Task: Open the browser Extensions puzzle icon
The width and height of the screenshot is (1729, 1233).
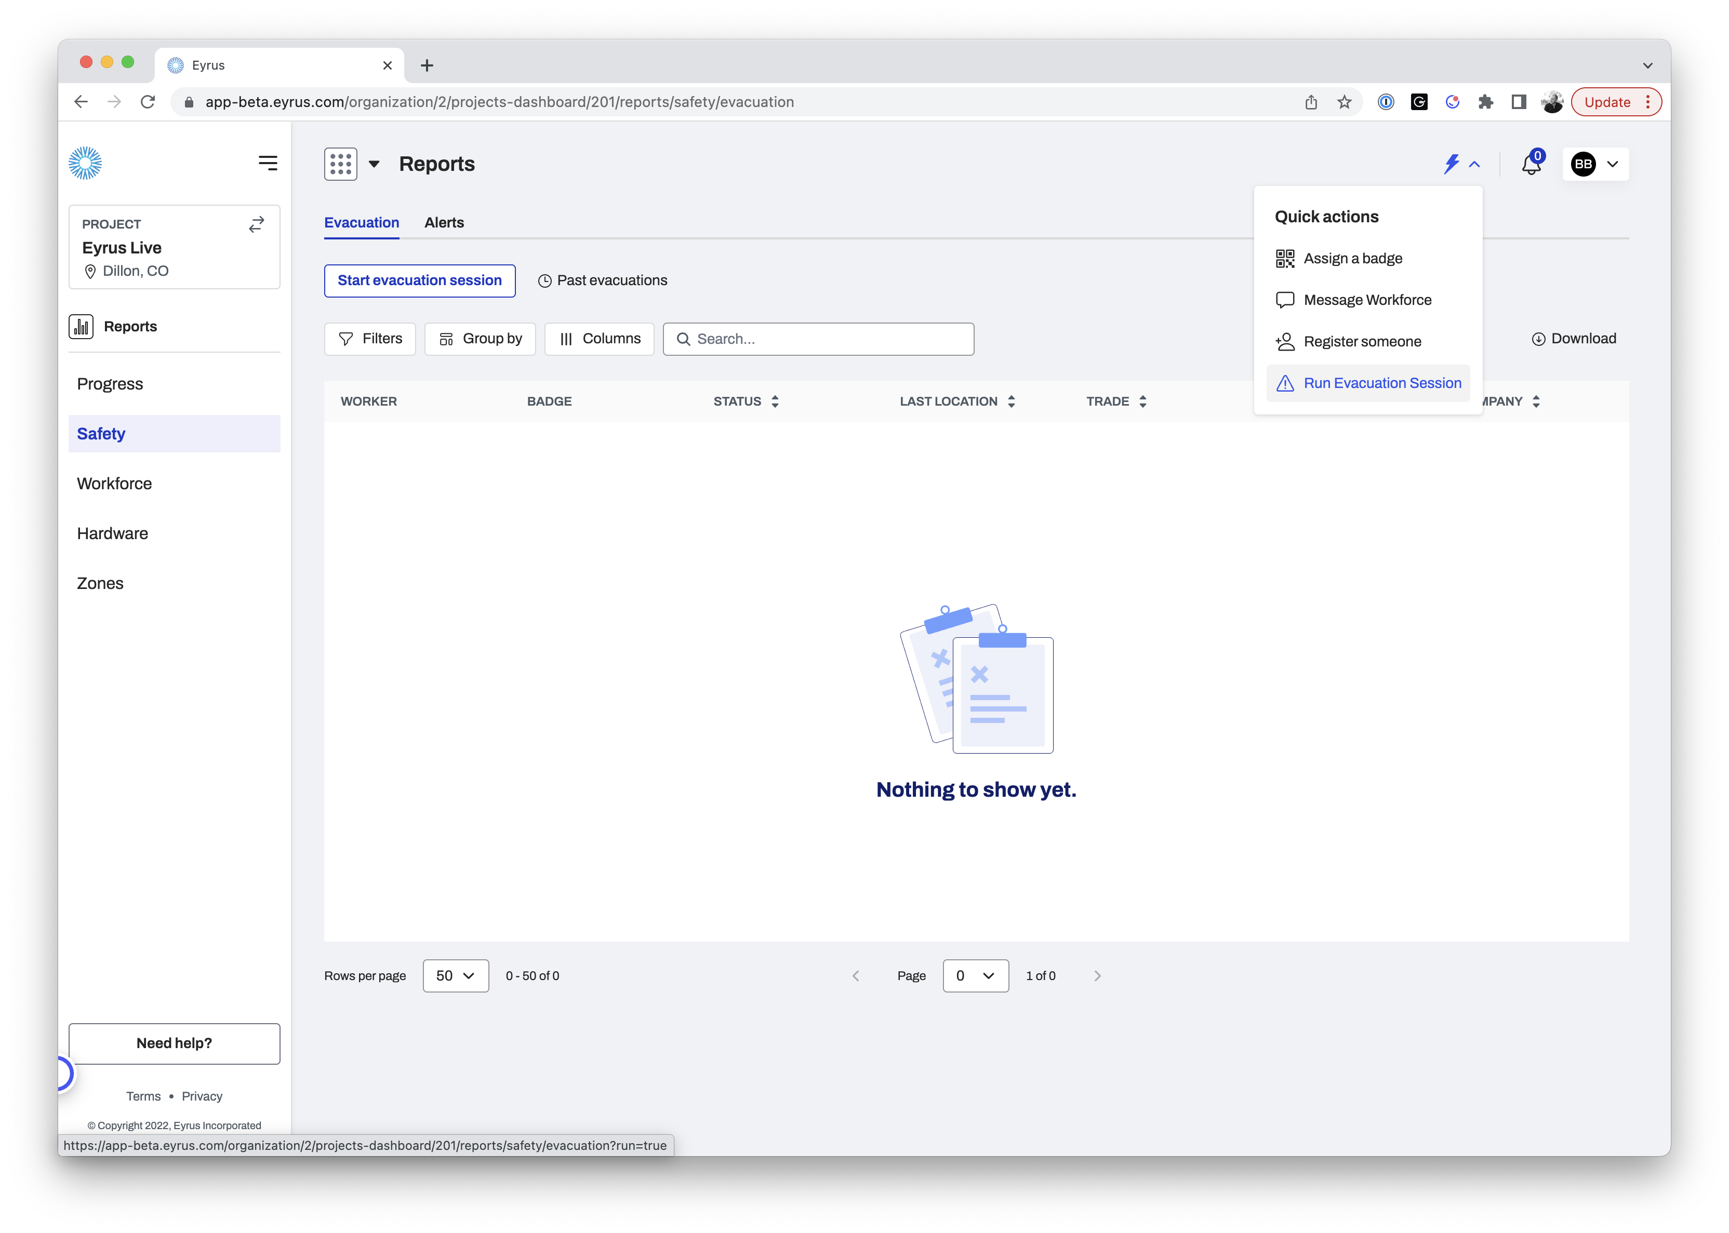Action: [1486, 102]
